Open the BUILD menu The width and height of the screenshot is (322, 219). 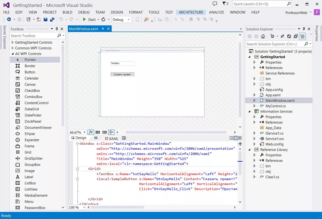click(67, 12)
